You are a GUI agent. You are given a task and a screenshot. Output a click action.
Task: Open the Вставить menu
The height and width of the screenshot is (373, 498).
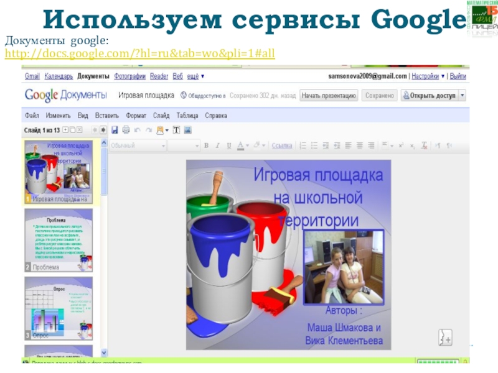click(107, 116)
